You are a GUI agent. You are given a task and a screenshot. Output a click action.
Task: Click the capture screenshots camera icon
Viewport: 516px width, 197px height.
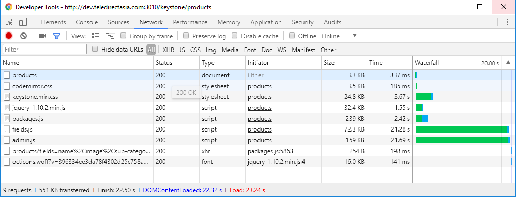pyautogui.click(x=42, y=36)
